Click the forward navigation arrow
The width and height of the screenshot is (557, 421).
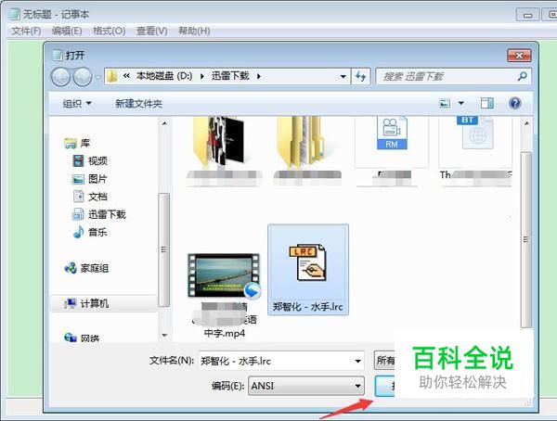[83, 77]
